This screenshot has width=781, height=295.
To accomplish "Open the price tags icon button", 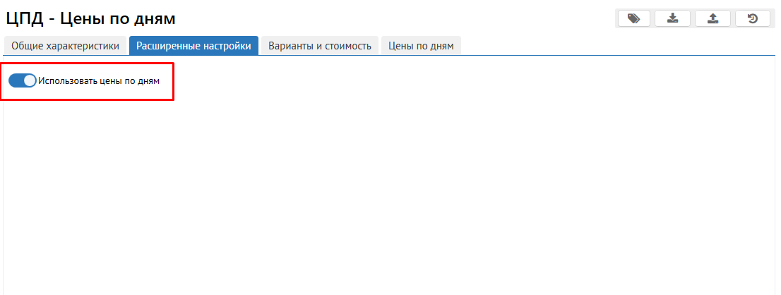I will tap(634, 18).
